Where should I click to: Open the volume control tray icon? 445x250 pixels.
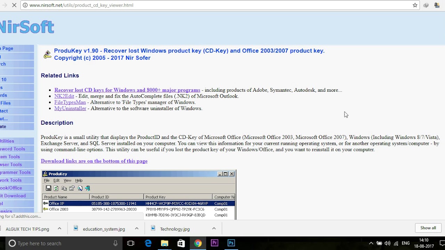click(387, 243)
